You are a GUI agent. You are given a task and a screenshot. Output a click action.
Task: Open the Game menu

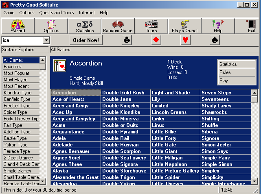9,13
